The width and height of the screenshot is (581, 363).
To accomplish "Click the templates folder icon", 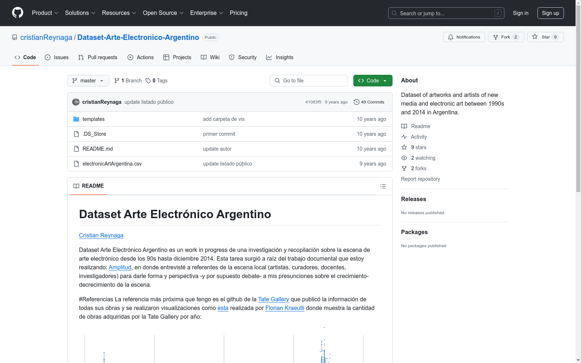I will point(76,119).
